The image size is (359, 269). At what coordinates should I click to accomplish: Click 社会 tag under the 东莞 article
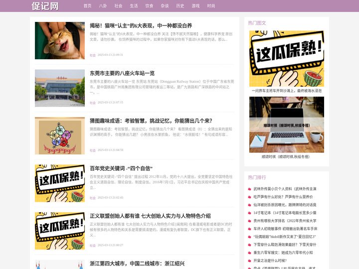pos(93,103)
